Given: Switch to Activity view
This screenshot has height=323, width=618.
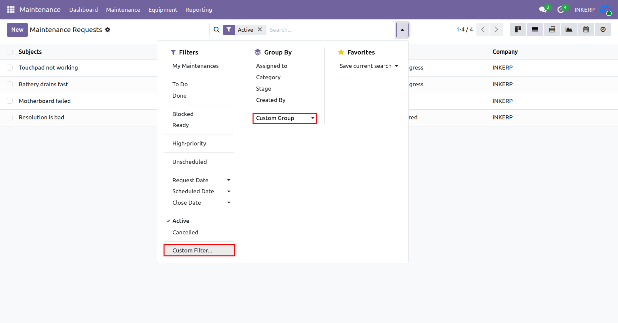Looking at the screenshot, I should pyautogui.click(x=603, y=29).
